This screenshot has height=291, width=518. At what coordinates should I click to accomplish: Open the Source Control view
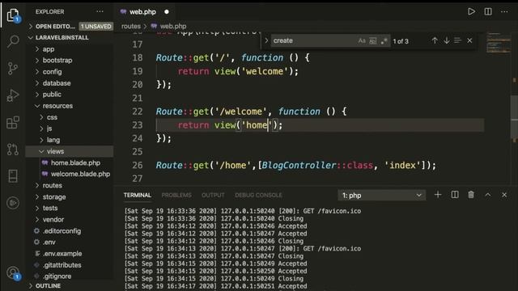pos(13,68)
